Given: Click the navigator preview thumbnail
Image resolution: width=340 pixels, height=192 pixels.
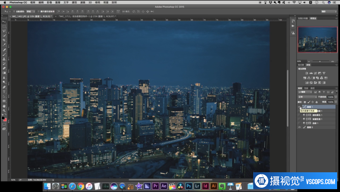Looking at the screenshot, I should tap(317, 40).
